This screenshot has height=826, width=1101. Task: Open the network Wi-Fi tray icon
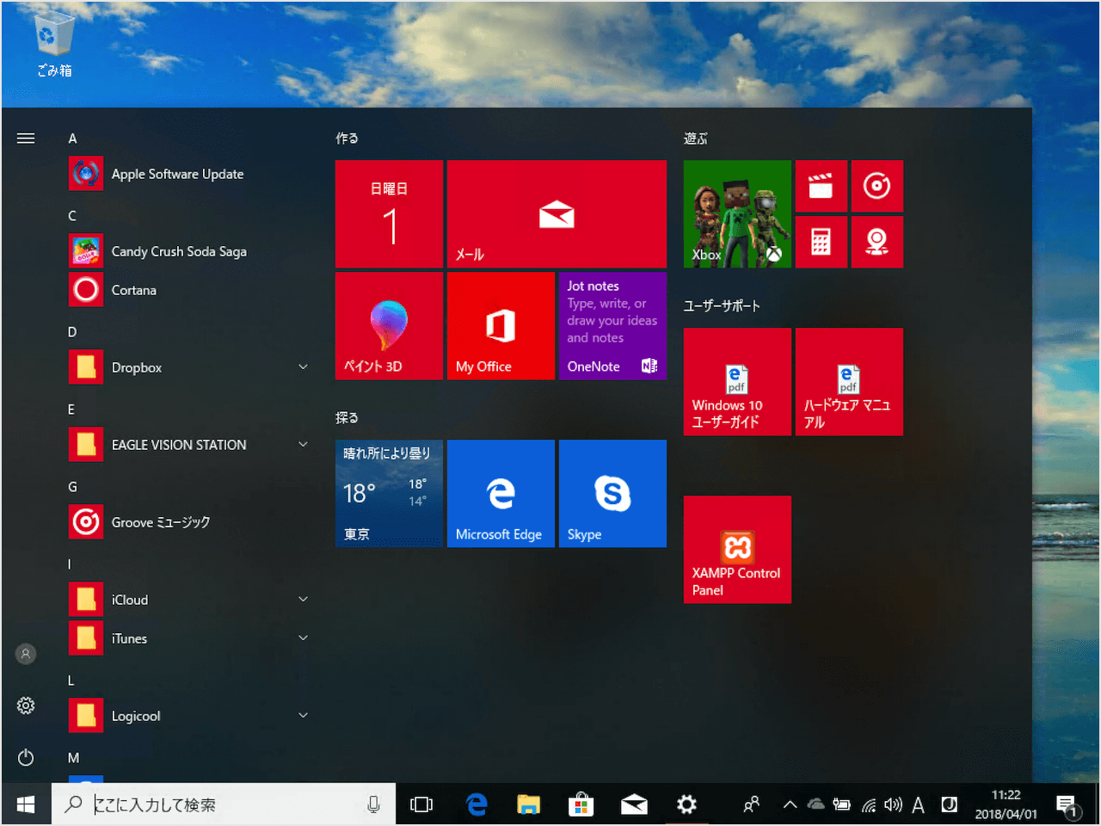click(870, 805)
